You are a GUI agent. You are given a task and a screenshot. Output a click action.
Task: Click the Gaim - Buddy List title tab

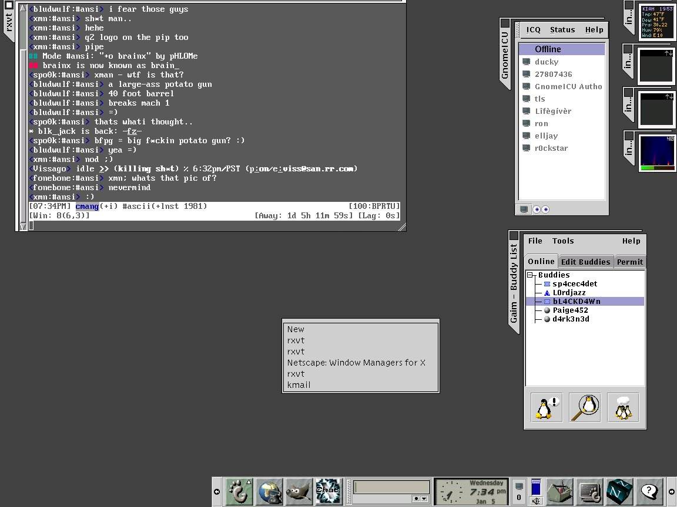[514, 282]
